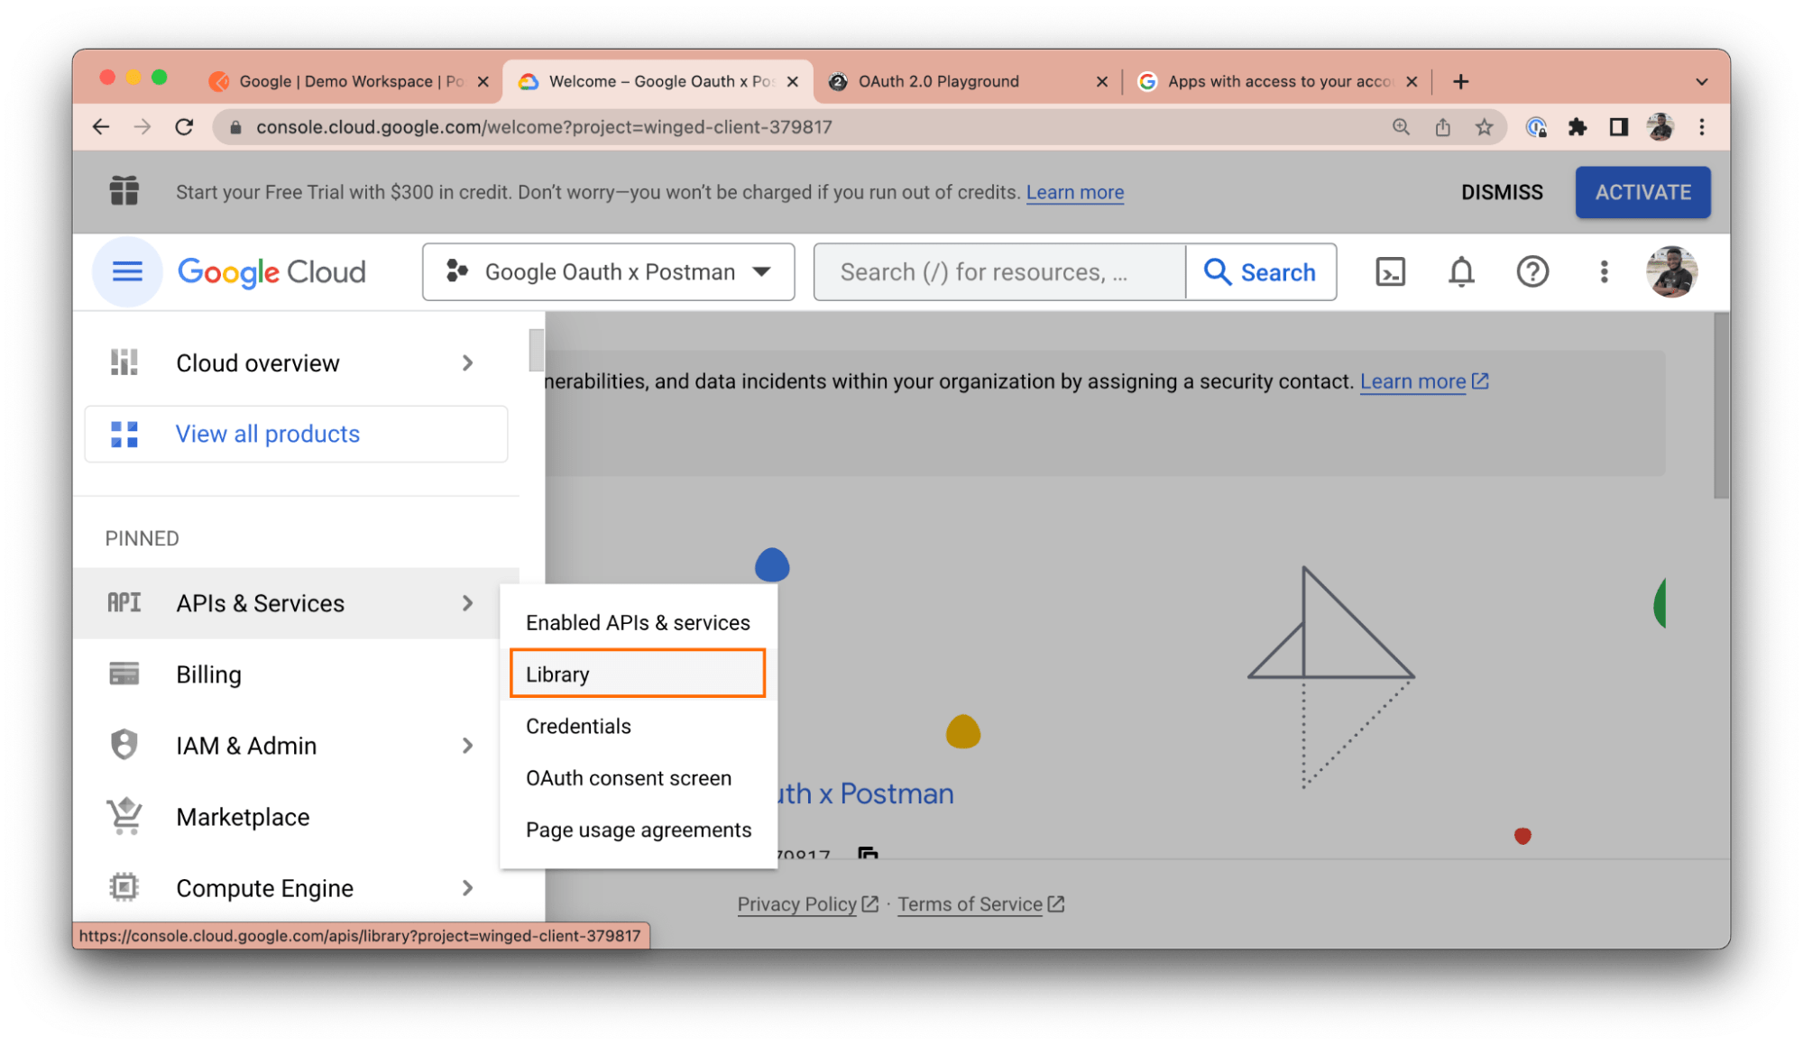The width and height of the screenshot is (1803, 1045).
Task: Click the Marketplace cart icon
Action: click(x=124, y=816)
